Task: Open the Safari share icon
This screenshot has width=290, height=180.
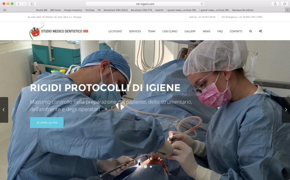Action: coord(275,4)
